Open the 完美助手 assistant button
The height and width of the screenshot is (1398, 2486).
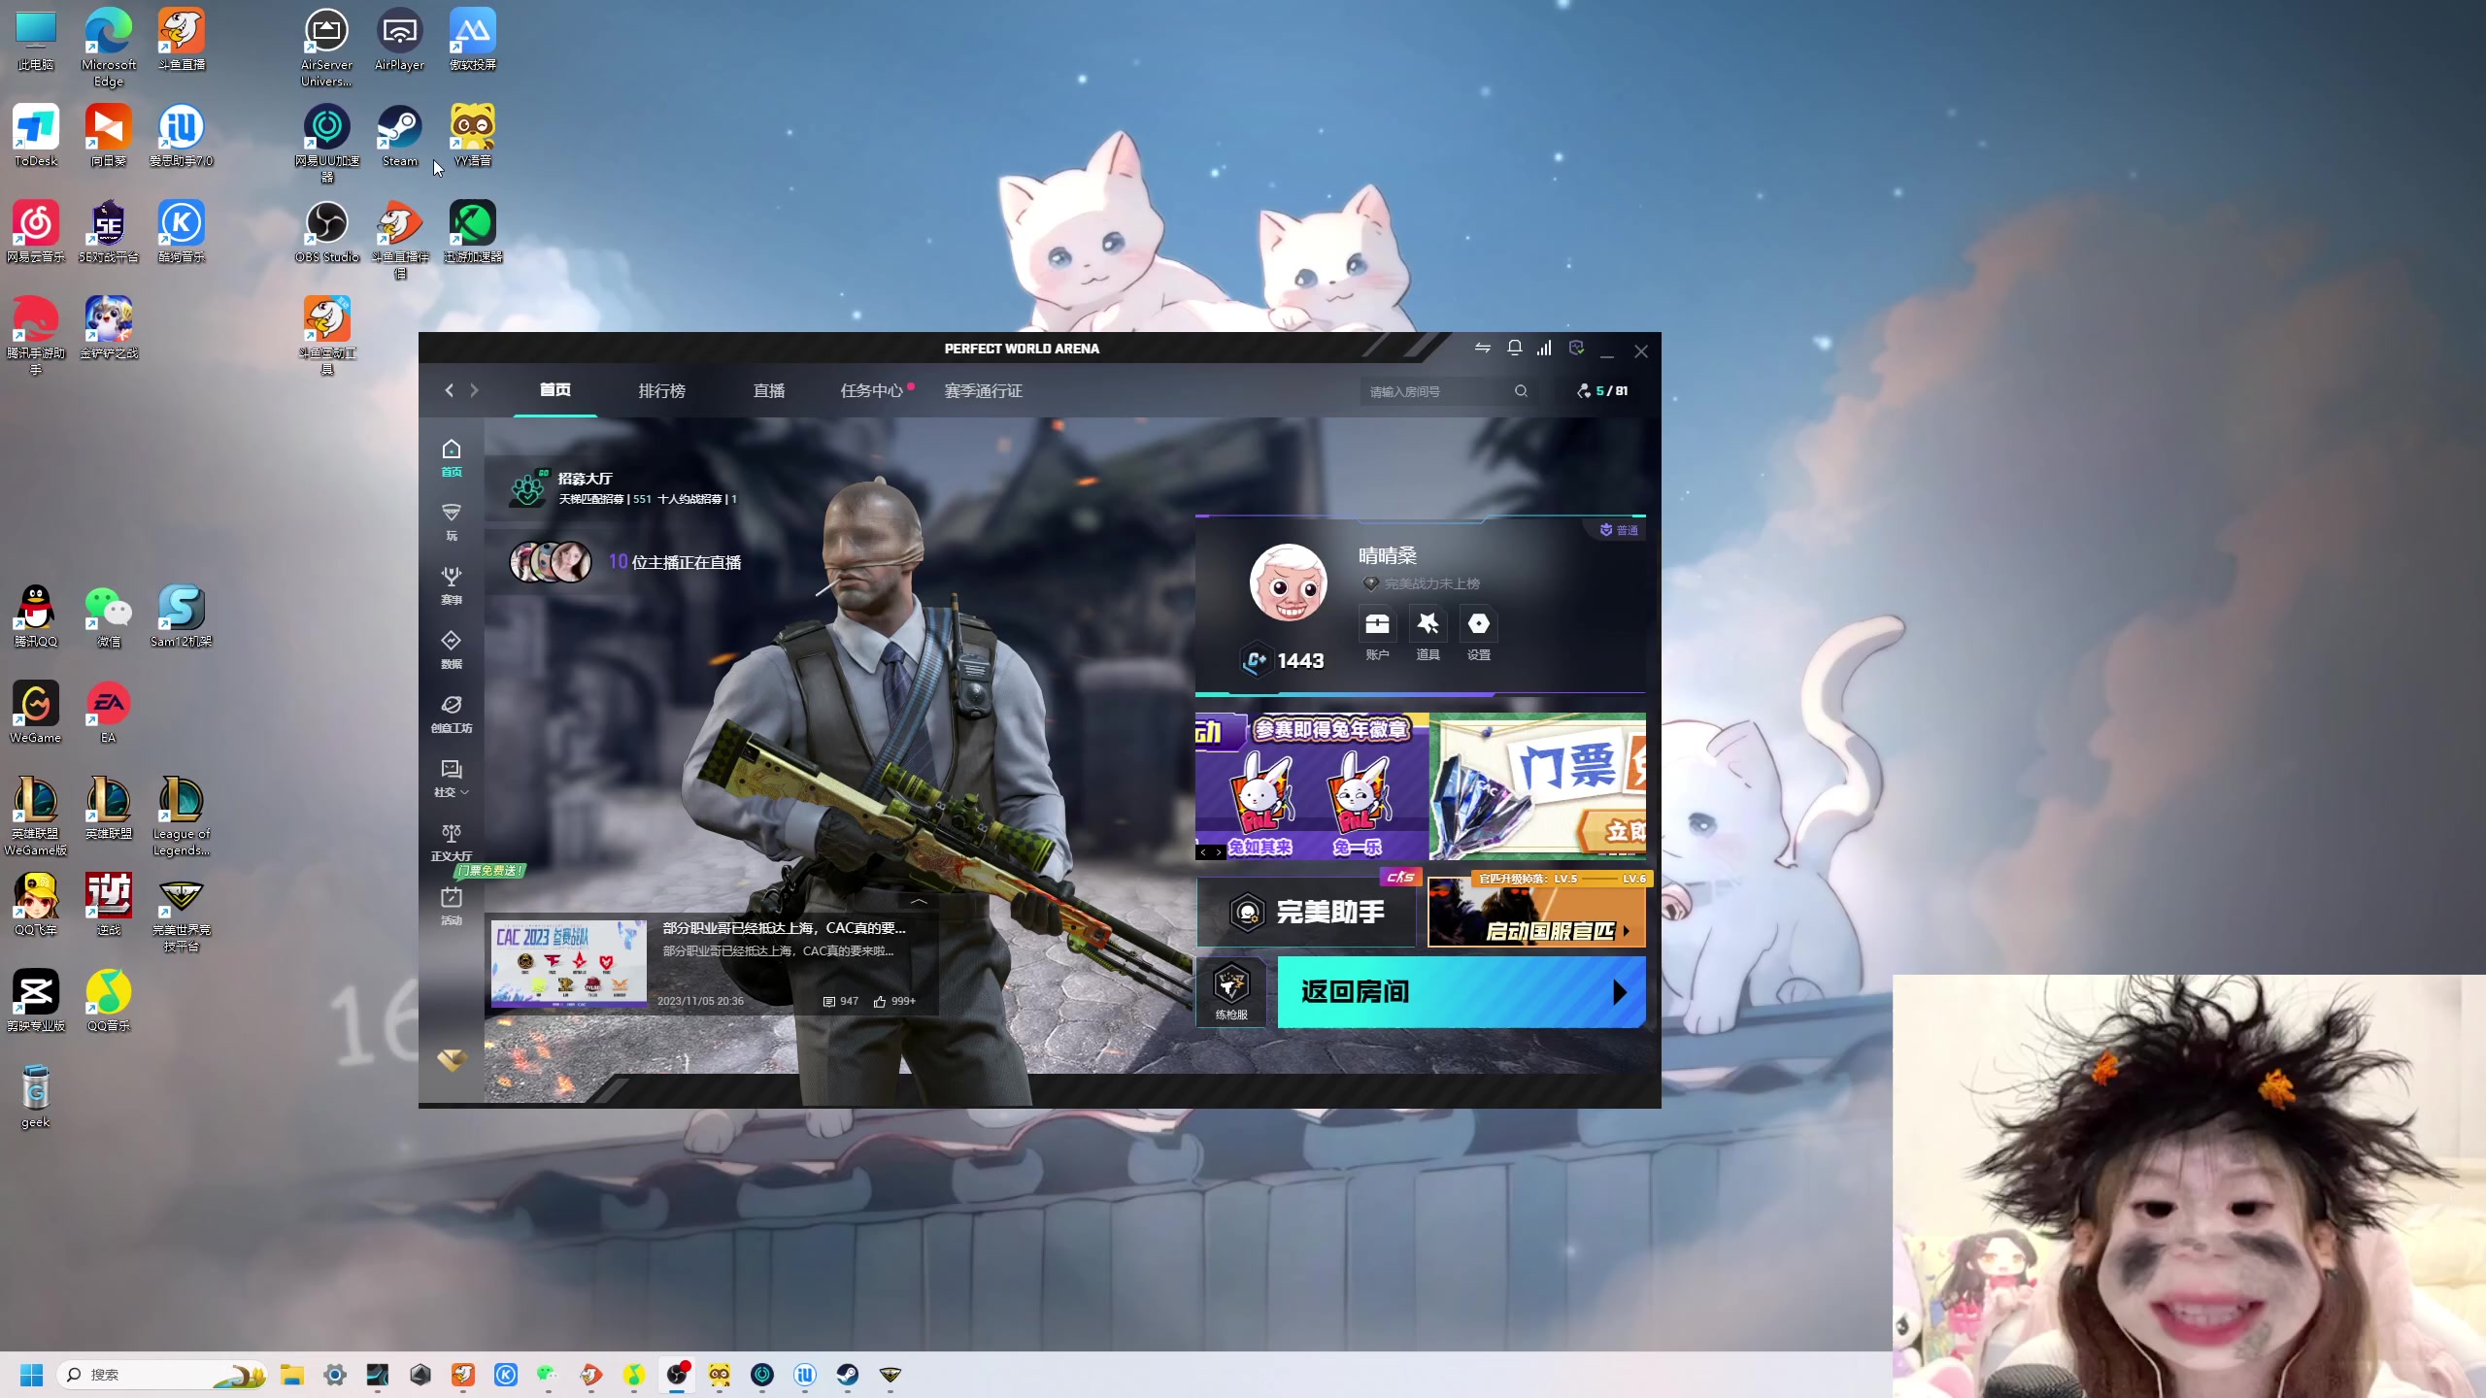pyautogui.click(x=1306, y=912)
